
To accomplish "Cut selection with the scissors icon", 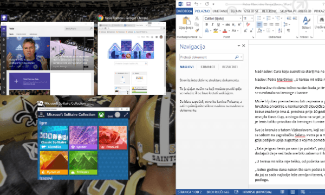I will click(x=197, y=18).
